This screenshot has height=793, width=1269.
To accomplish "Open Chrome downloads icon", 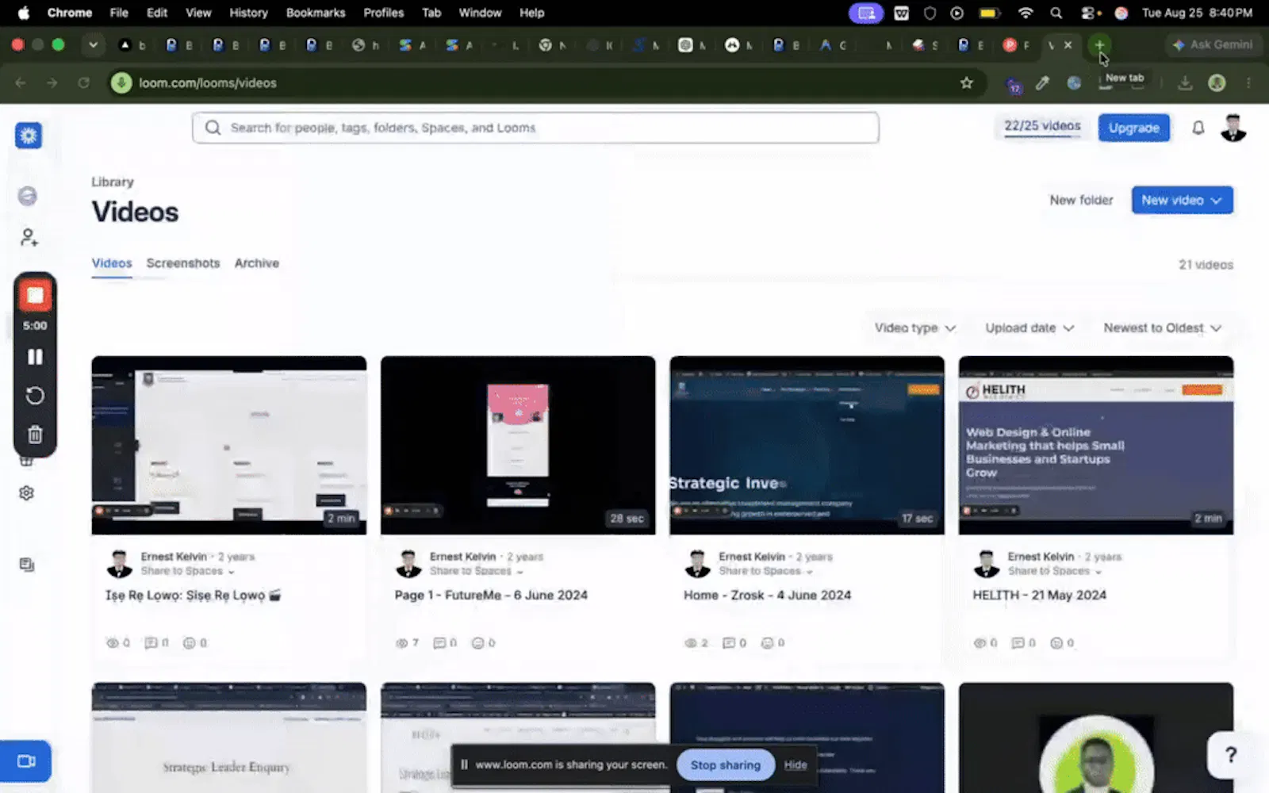I will point(1185,82).
